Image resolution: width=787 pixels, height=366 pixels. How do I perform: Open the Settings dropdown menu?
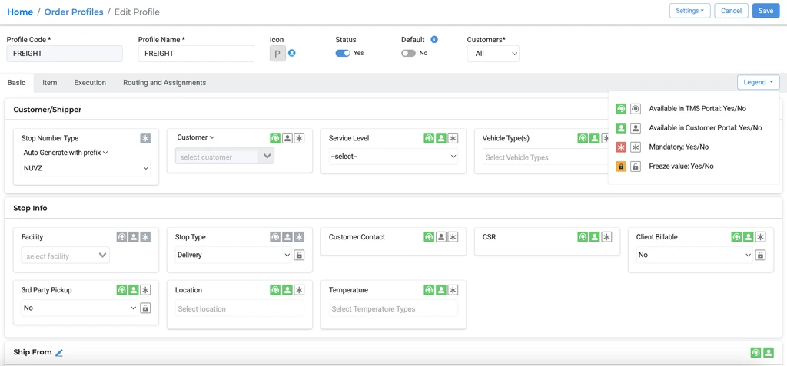(689, 11)
